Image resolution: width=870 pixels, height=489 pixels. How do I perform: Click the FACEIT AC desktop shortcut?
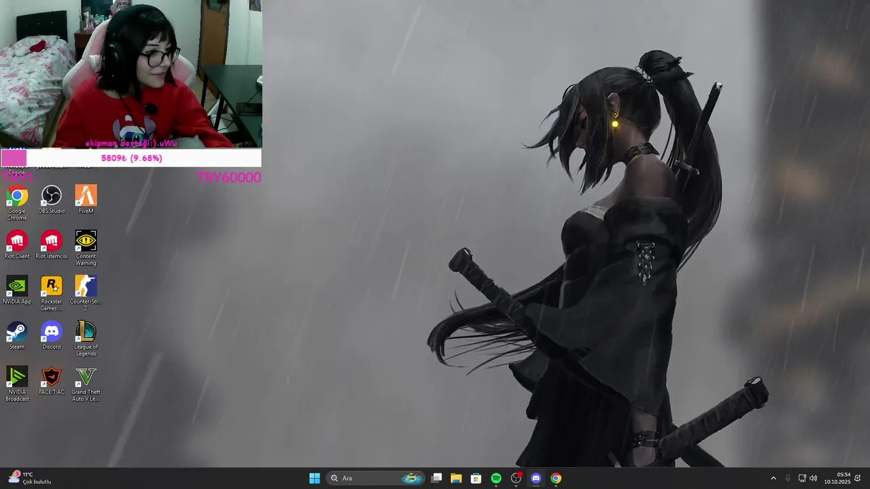[x=52, y=381]
